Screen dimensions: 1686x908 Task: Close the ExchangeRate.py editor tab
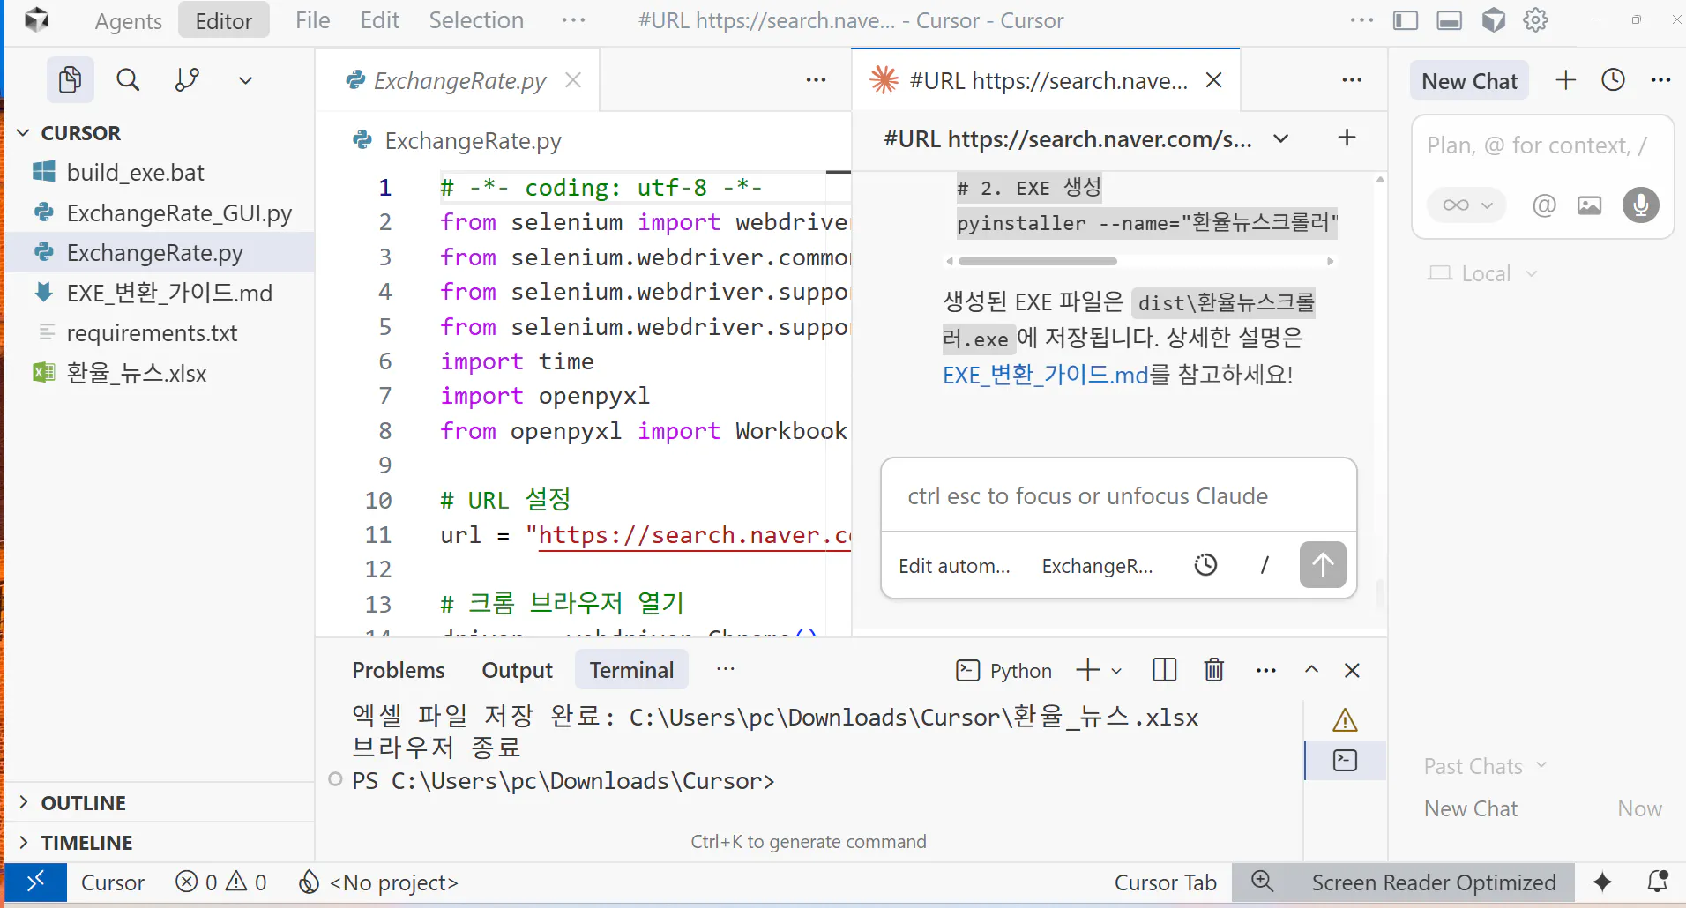tap(573, 80)
